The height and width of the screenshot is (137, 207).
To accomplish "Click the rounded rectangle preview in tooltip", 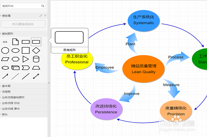I will 69,37.
